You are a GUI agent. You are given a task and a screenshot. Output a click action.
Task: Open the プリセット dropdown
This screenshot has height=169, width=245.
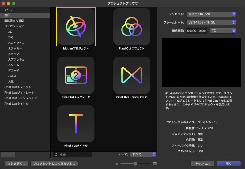211,14
